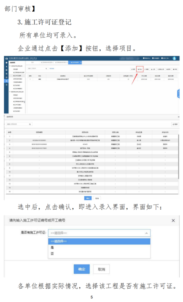This screenshot has height=302, width=183.
Task: Click the project list vertical scrollbar
Action: (x=179, y=157)
